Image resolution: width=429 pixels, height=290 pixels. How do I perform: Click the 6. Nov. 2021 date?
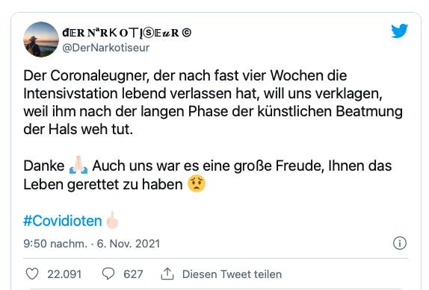point(129,244)
